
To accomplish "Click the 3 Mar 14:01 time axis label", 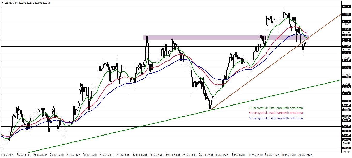I will tap(222, 155).
